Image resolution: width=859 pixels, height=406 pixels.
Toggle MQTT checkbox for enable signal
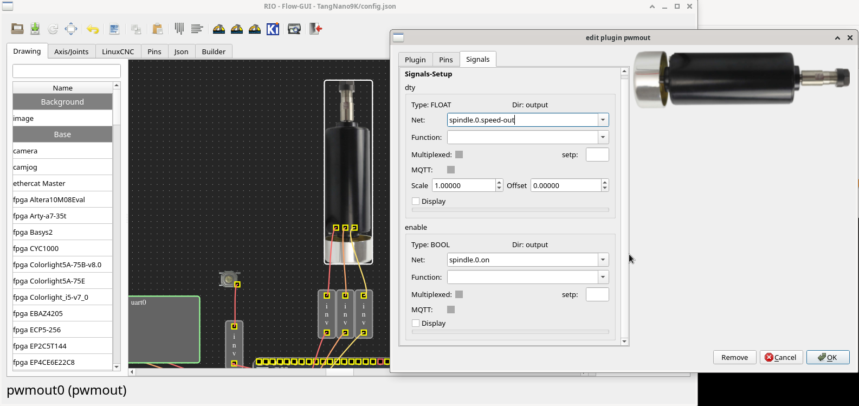(451, 310)
